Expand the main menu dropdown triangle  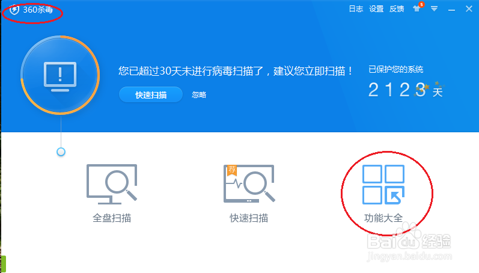(434, 9)
